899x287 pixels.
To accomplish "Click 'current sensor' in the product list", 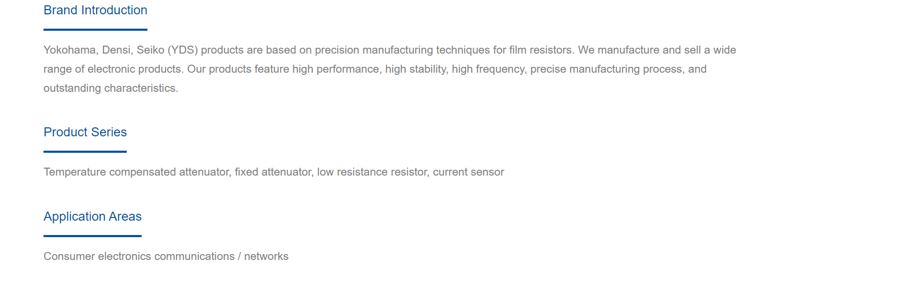I will [468, 172].
